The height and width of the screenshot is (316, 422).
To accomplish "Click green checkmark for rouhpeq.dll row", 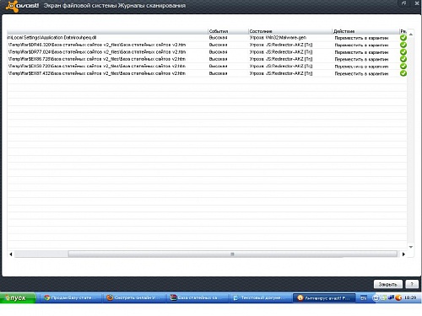I will (403, 38).
